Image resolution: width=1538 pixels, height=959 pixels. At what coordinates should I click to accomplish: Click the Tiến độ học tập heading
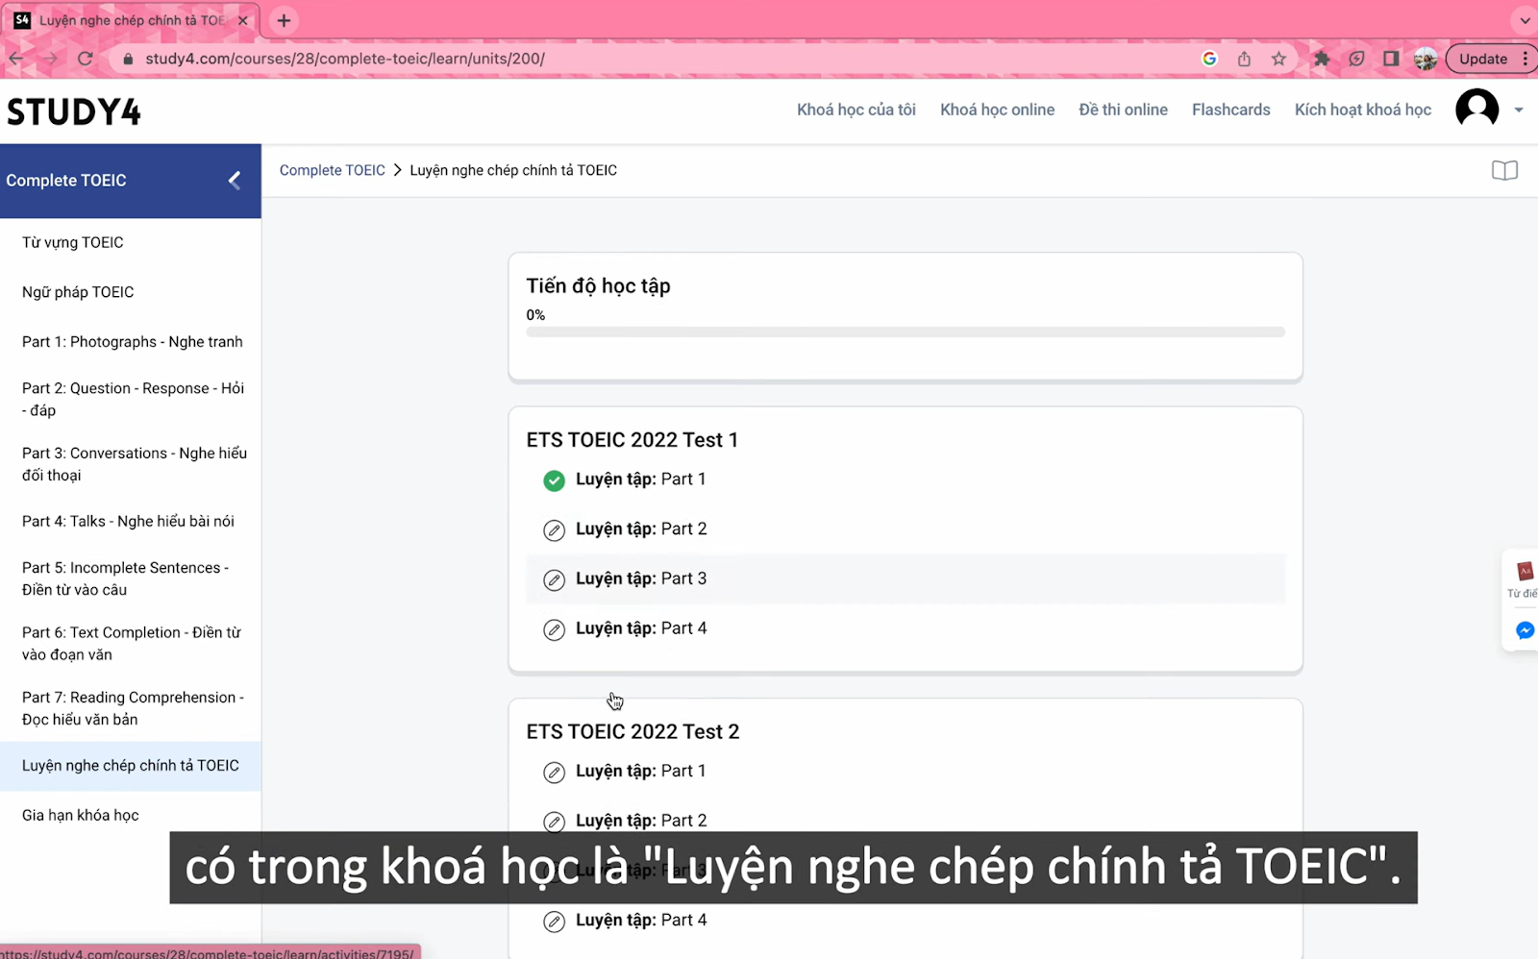click(598, 286)
